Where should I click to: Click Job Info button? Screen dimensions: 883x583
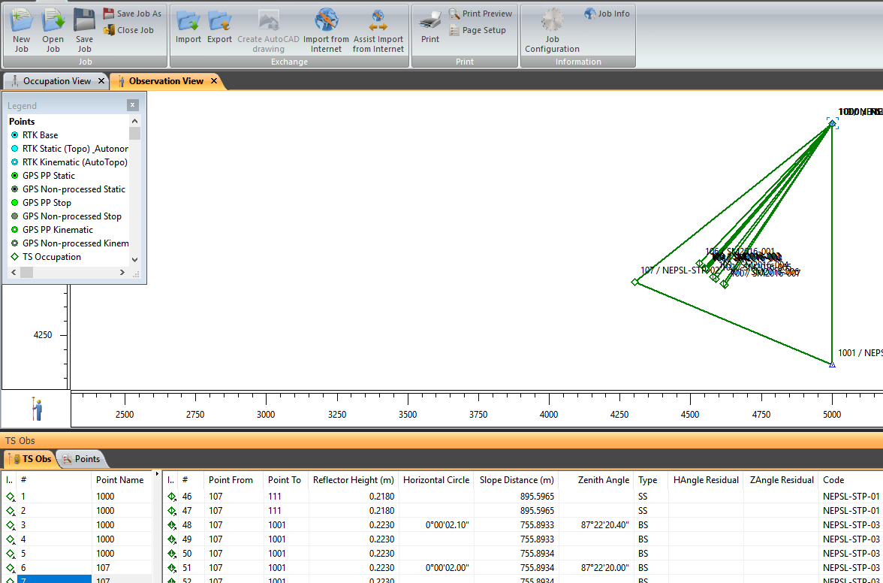pyautogui.click(x=607, y=14)
